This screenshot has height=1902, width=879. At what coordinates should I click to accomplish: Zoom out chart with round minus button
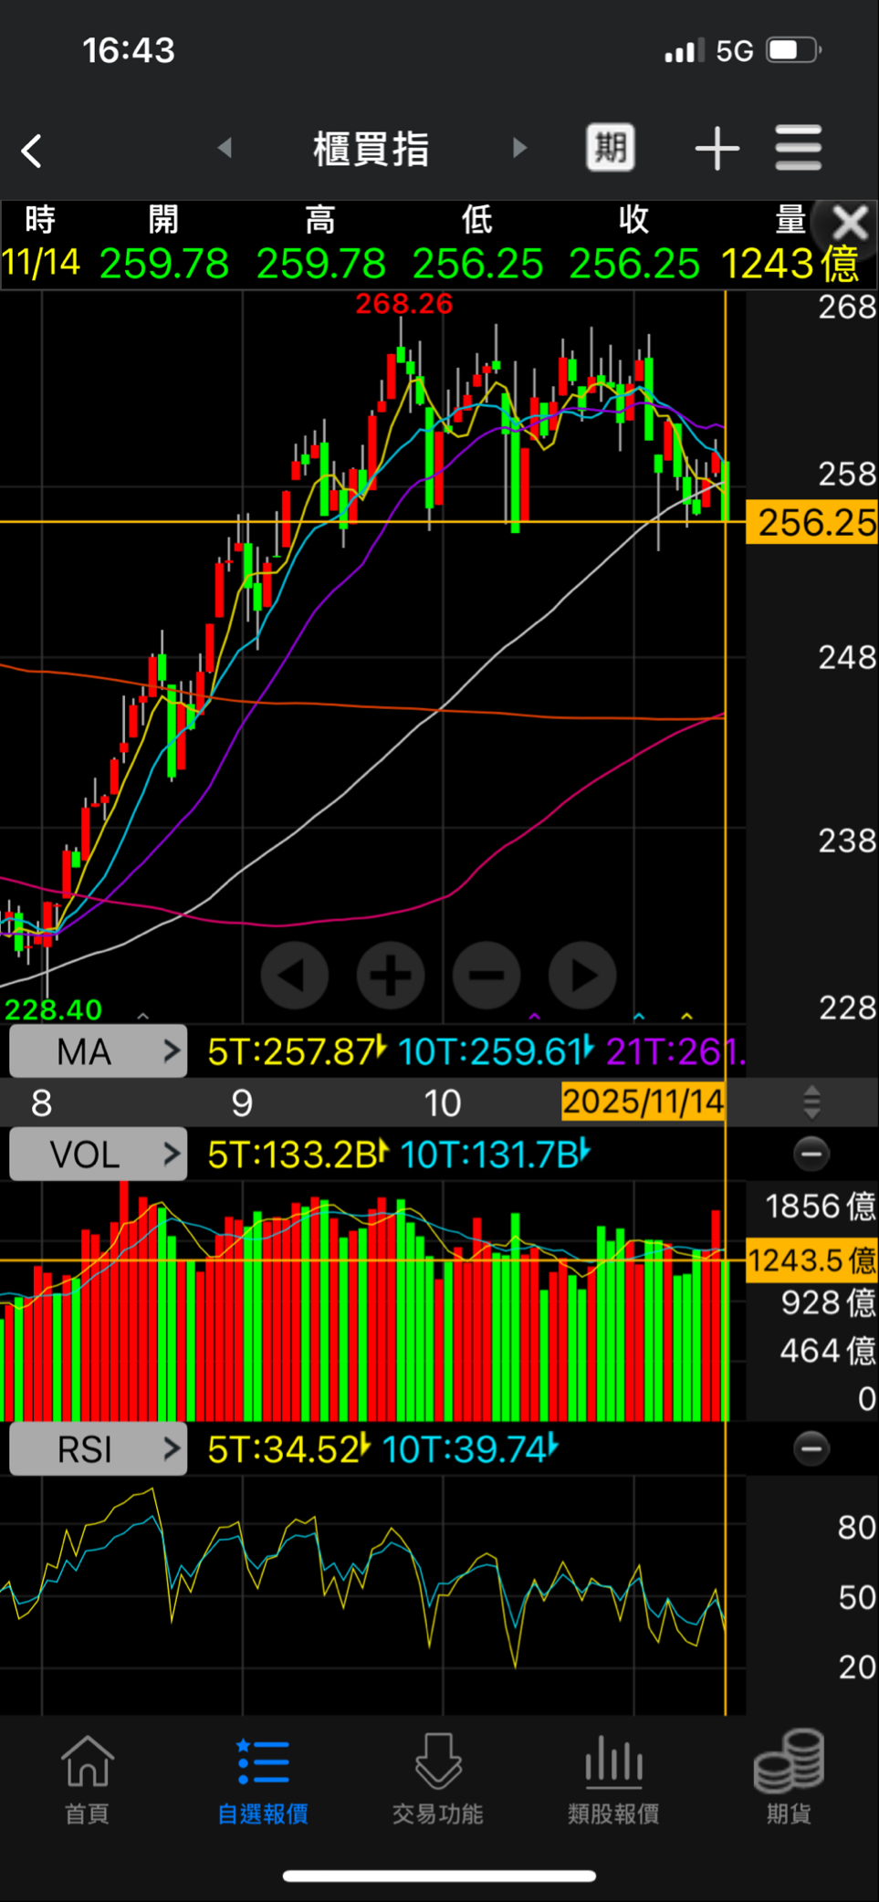click(x=487, y=976)
